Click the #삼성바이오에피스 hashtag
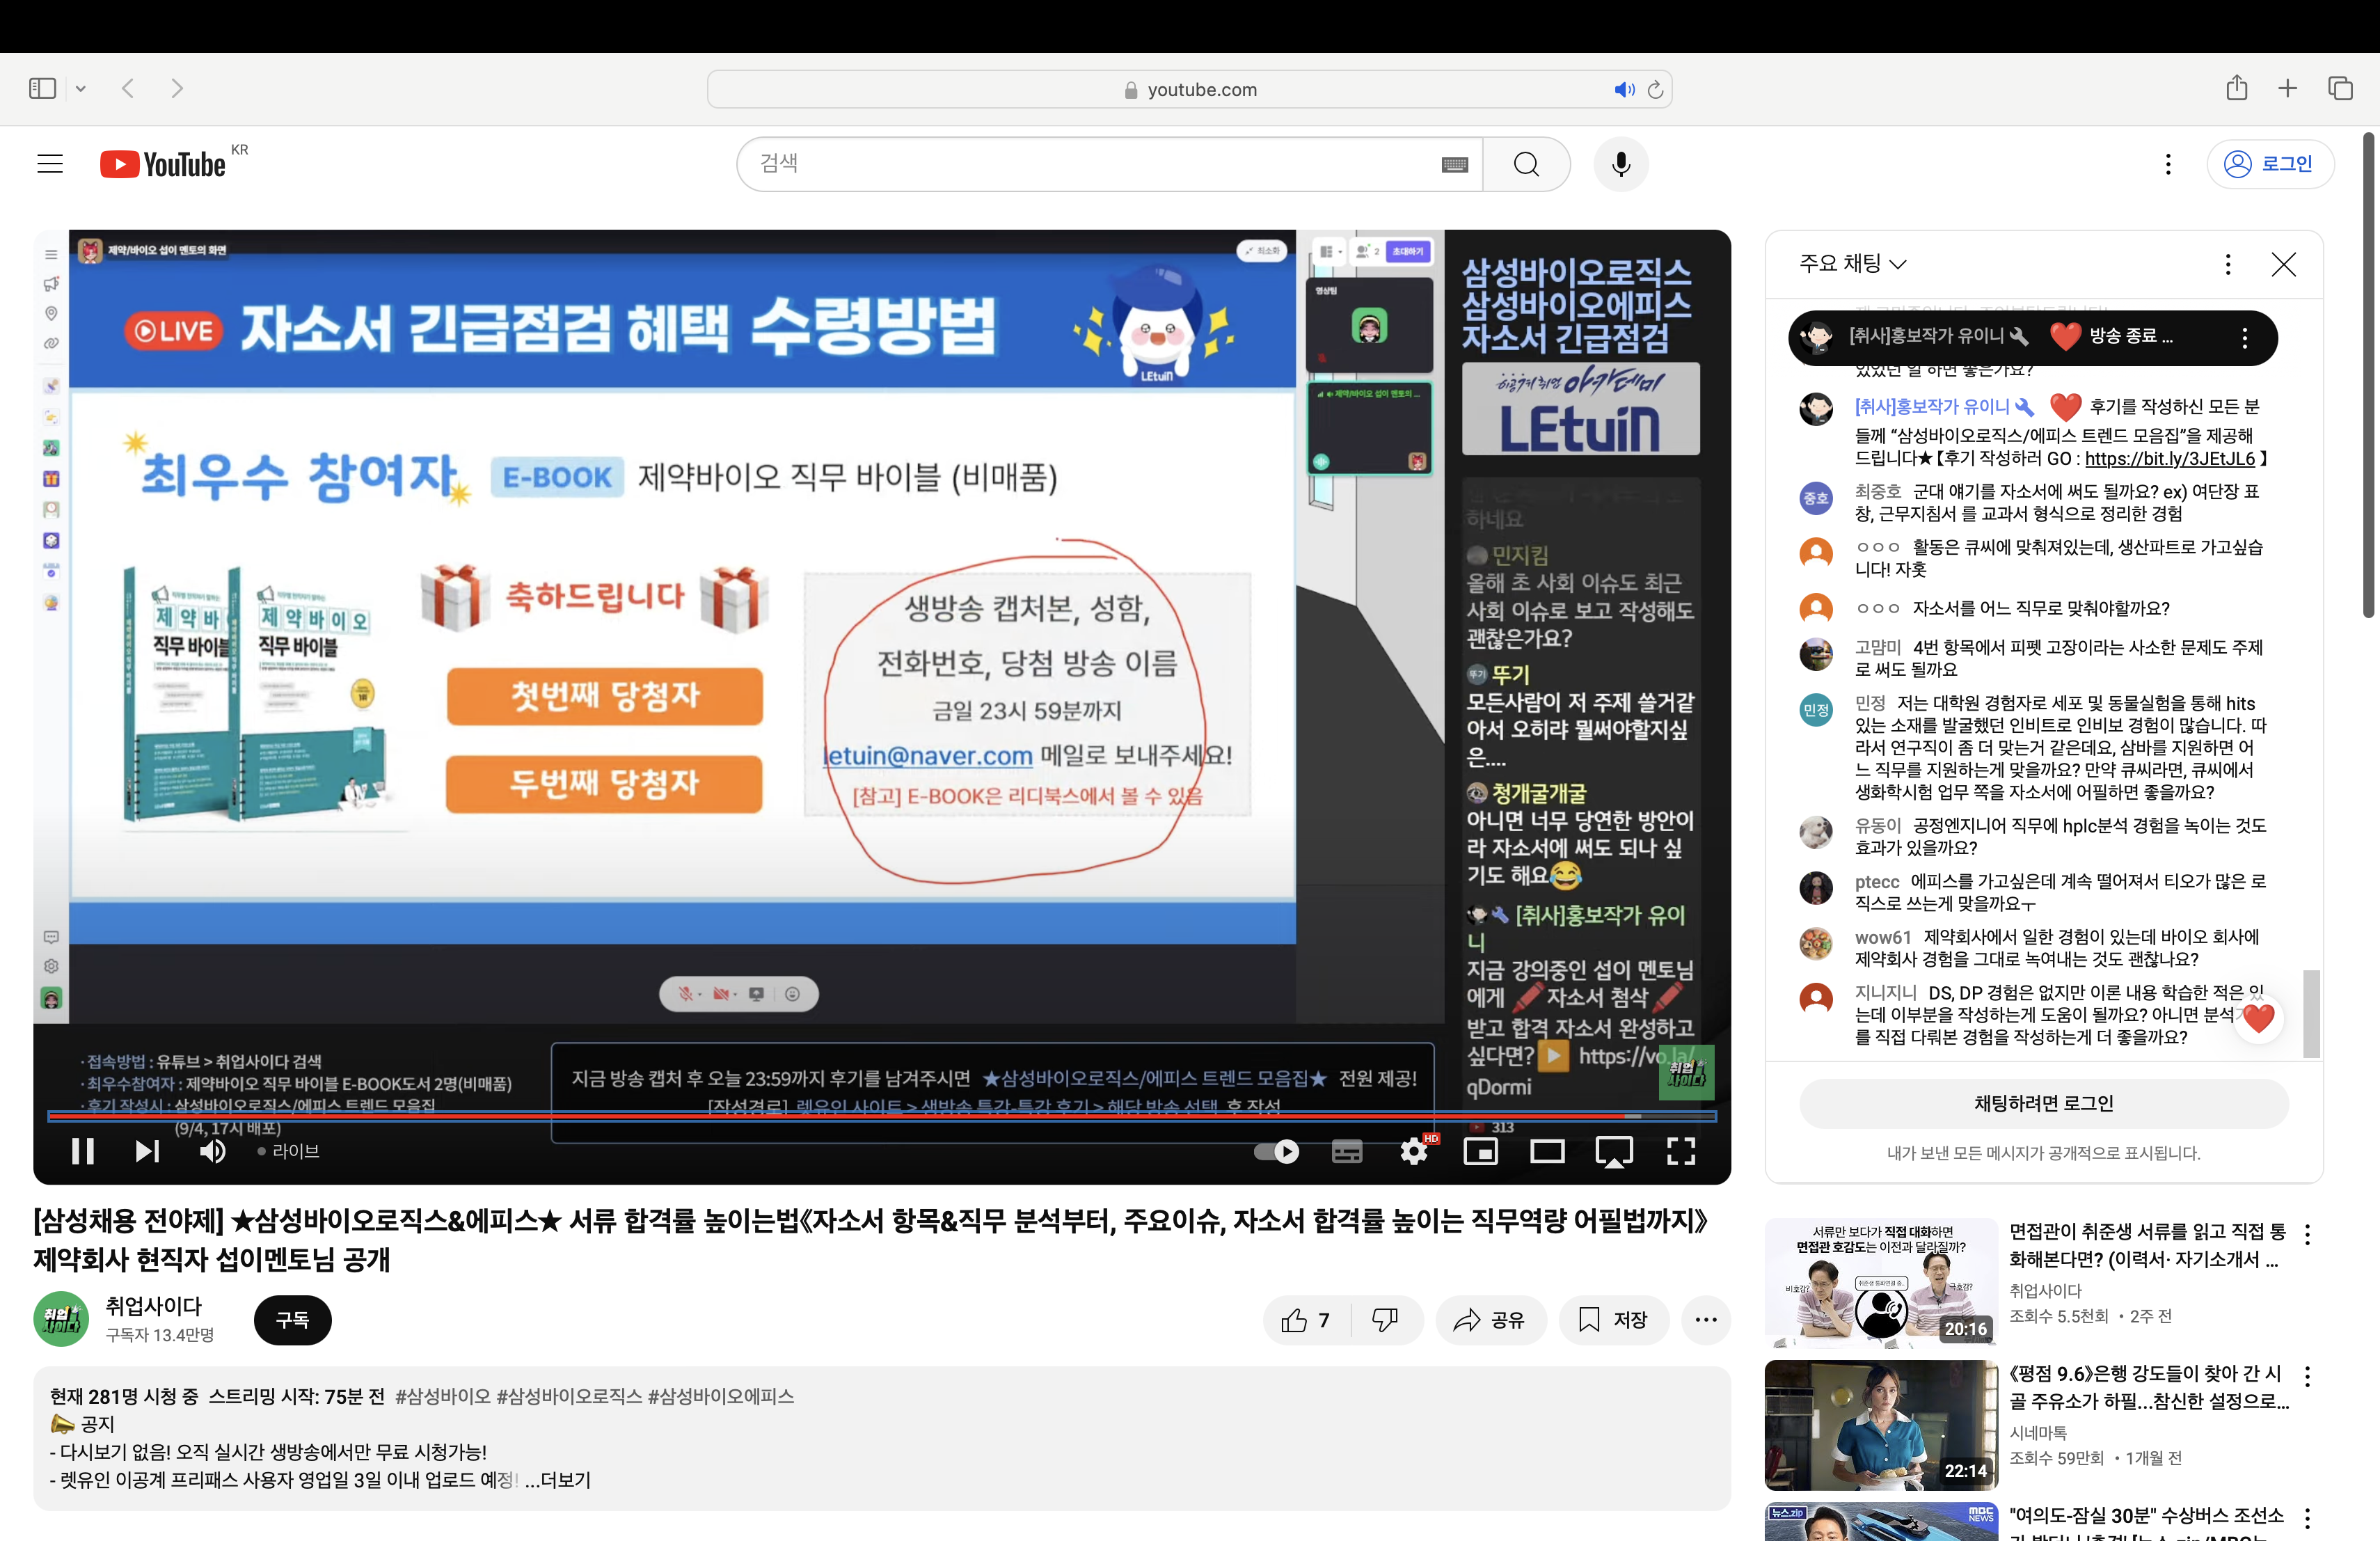This screenshot has width=2380, height=1541. [721, 1396]
